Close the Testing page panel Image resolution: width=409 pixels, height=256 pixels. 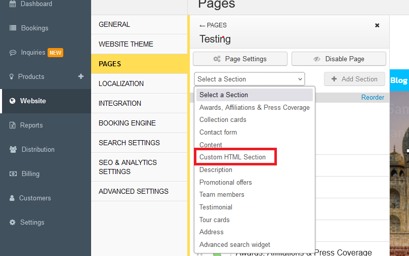tap(377, 25)
